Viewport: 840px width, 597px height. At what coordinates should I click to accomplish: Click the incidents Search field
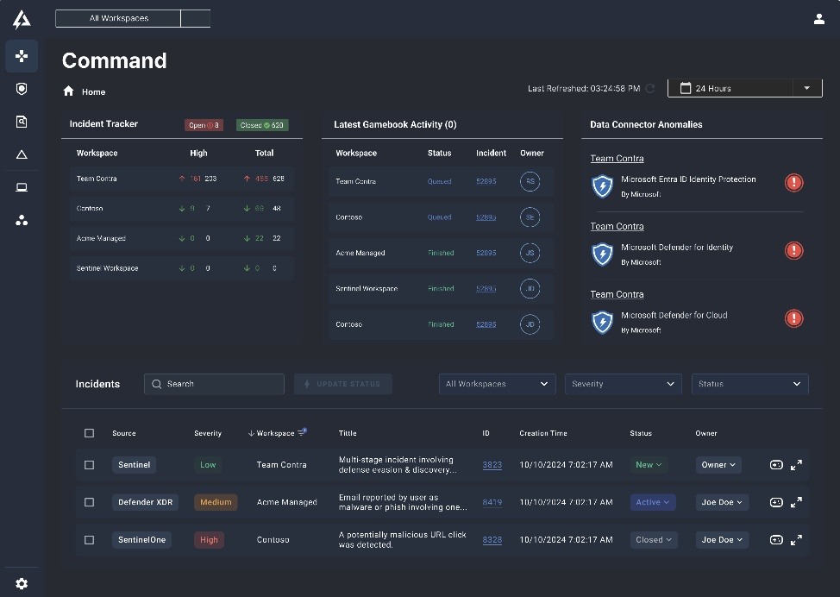(214, 384)
